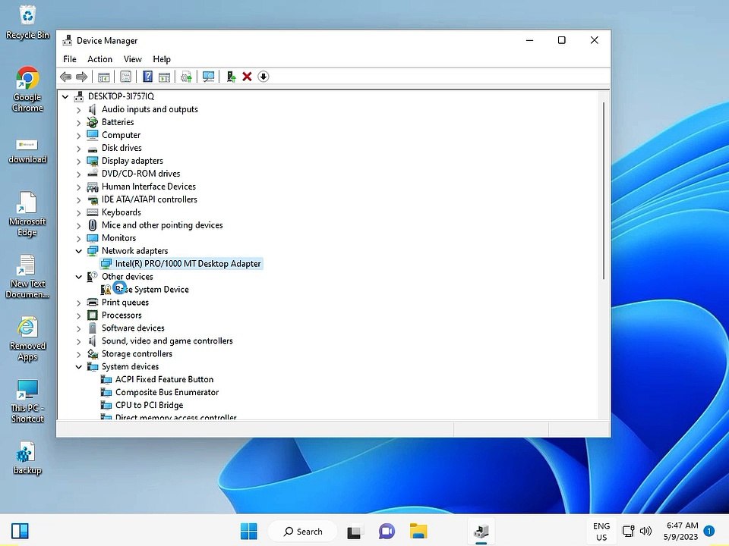This screenshot has height=546, width=729.
Task: Open the clock showing 6:47 AM
Action: coord(682,531)
